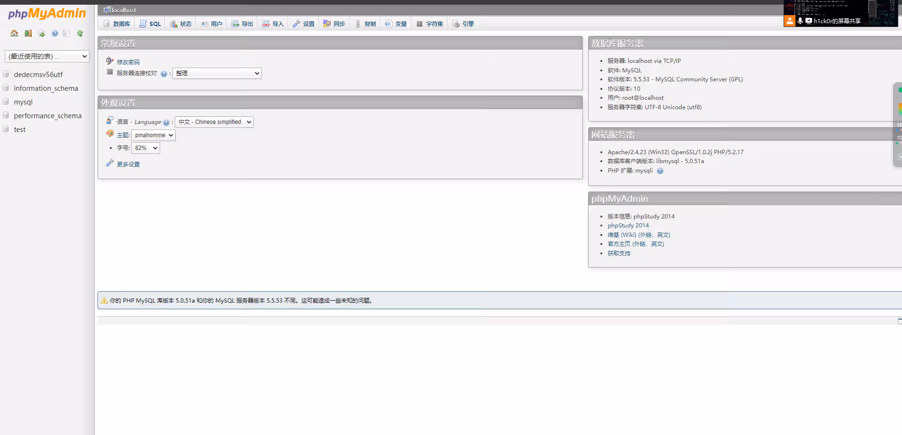
Task: Click help icon beside Language label
Action: 166,122
